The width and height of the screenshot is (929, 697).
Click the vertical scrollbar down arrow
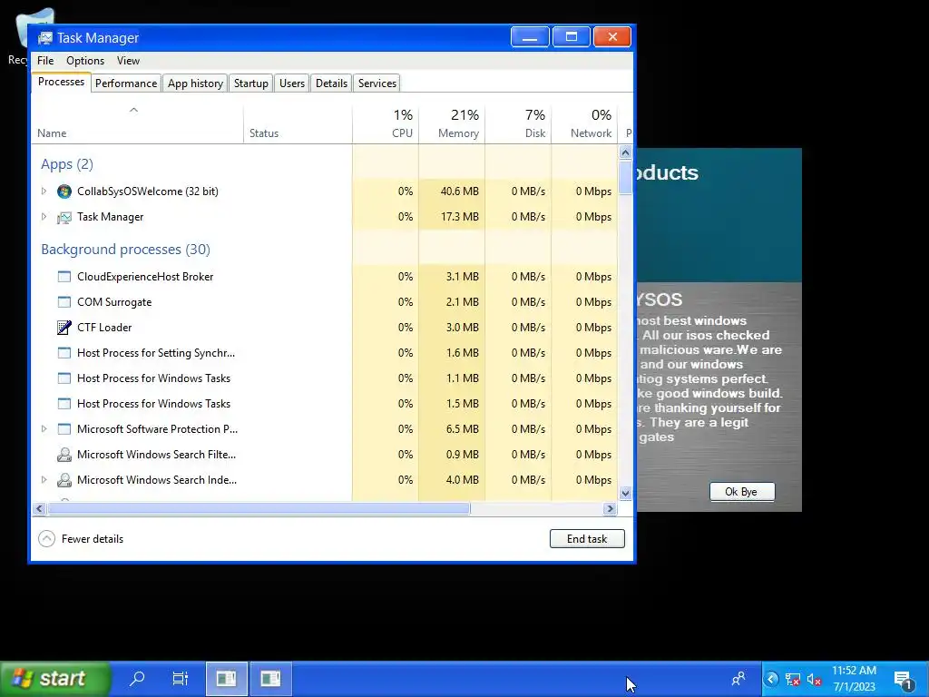[x=626, y=493]
